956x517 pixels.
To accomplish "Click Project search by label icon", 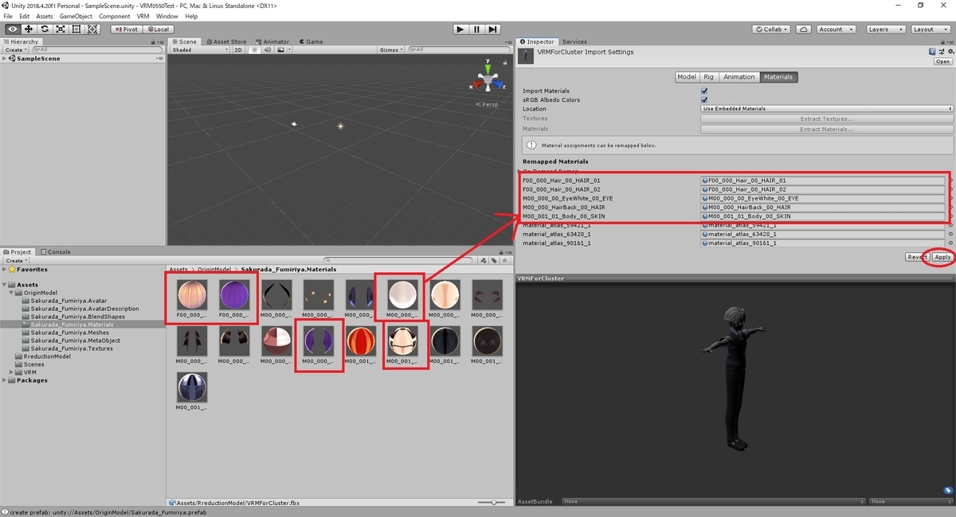I will click(494, 260).
